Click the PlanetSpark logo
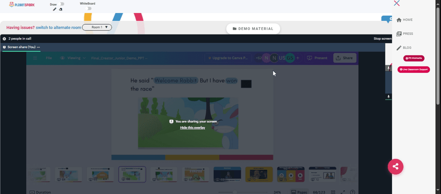Viewport: 441px width, 194px height. pyautogui.click(x=22, y=4)
